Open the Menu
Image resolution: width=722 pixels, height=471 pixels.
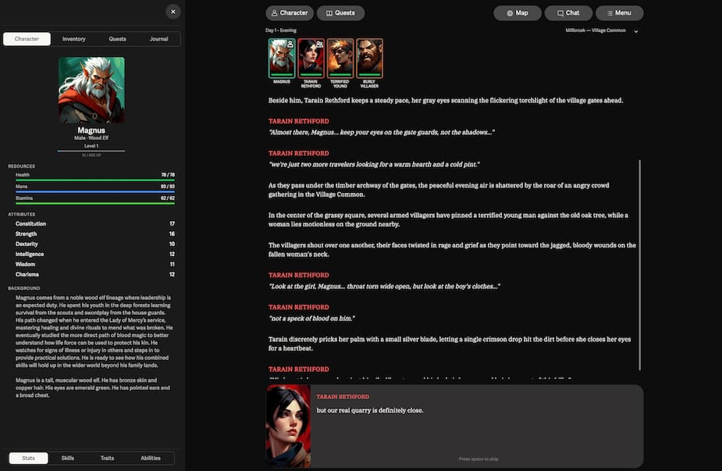[620, 13]
